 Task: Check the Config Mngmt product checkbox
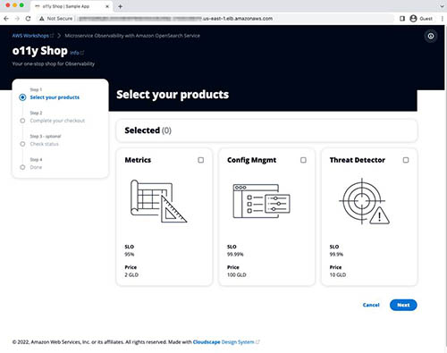[303, 160]
